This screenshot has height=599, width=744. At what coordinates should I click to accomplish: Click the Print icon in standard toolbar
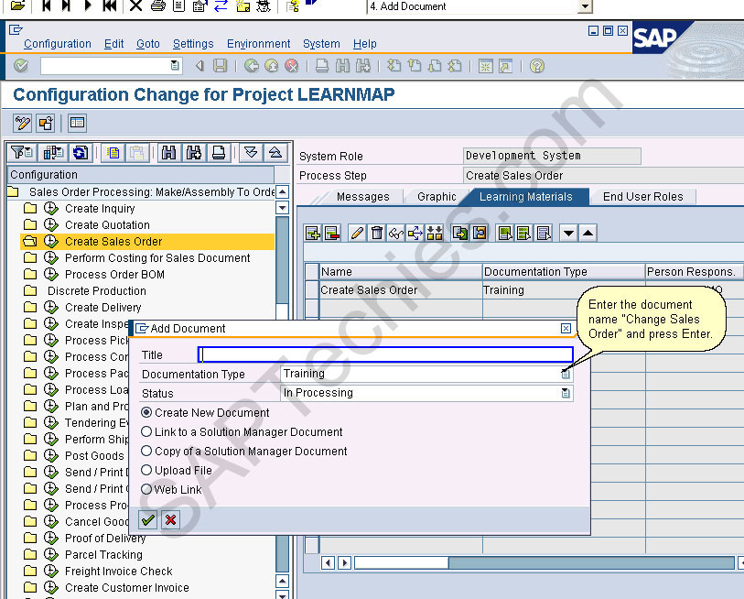tap(322, 66)
